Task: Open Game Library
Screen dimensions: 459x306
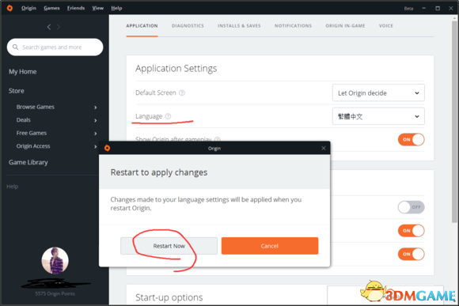Action: tap(28, 162)
